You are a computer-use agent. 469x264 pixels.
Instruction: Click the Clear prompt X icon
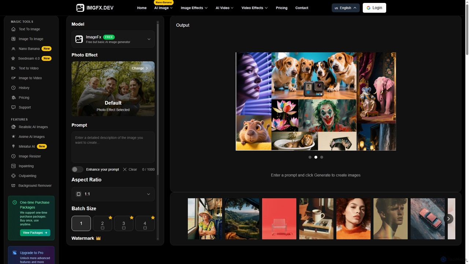coord(125,169)
